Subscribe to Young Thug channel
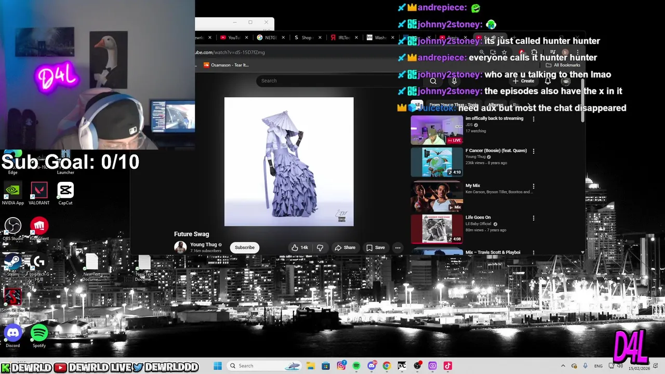 245,248
